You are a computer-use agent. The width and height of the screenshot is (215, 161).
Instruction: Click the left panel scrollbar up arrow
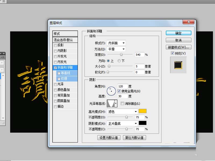click(x=3, y=75)
